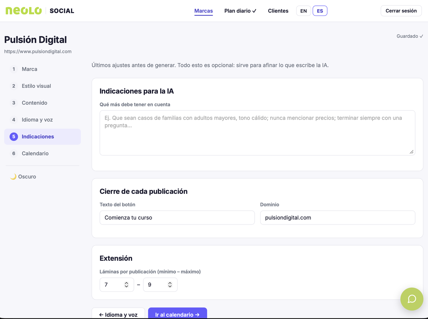Click the Pulsión Digital brand title
The height and width of the screenshot is (319, 428).
point(35,40)
